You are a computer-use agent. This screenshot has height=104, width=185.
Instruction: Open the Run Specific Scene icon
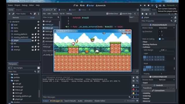(160, 5)
